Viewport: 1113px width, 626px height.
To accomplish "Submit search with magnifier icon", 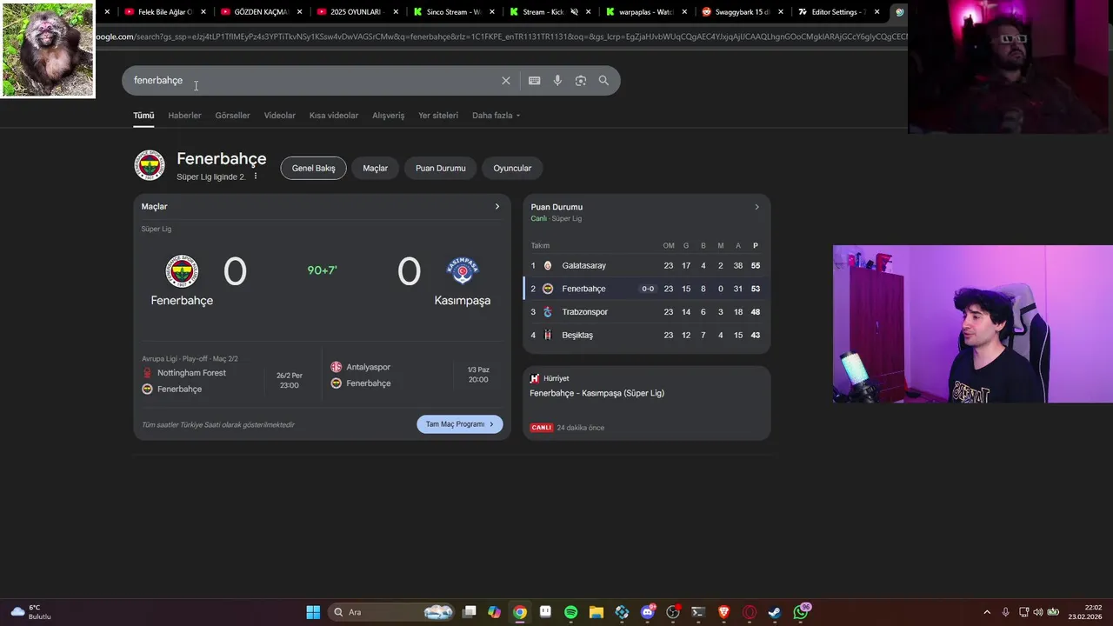I will [x=603, y=81].
